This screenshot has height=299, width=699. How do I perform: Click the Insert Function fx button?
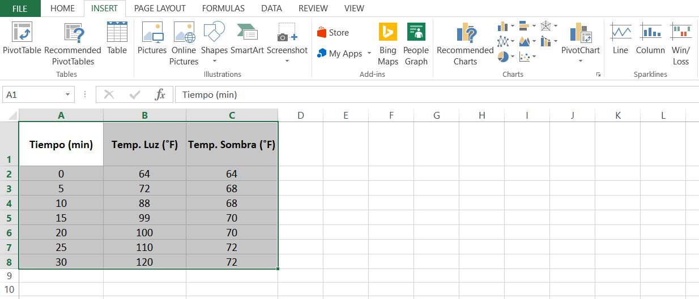point(160,95)
